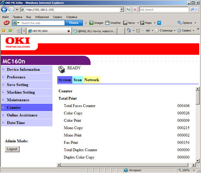Open the Правка menu
The image size is (201, 173).
[18, 17]
